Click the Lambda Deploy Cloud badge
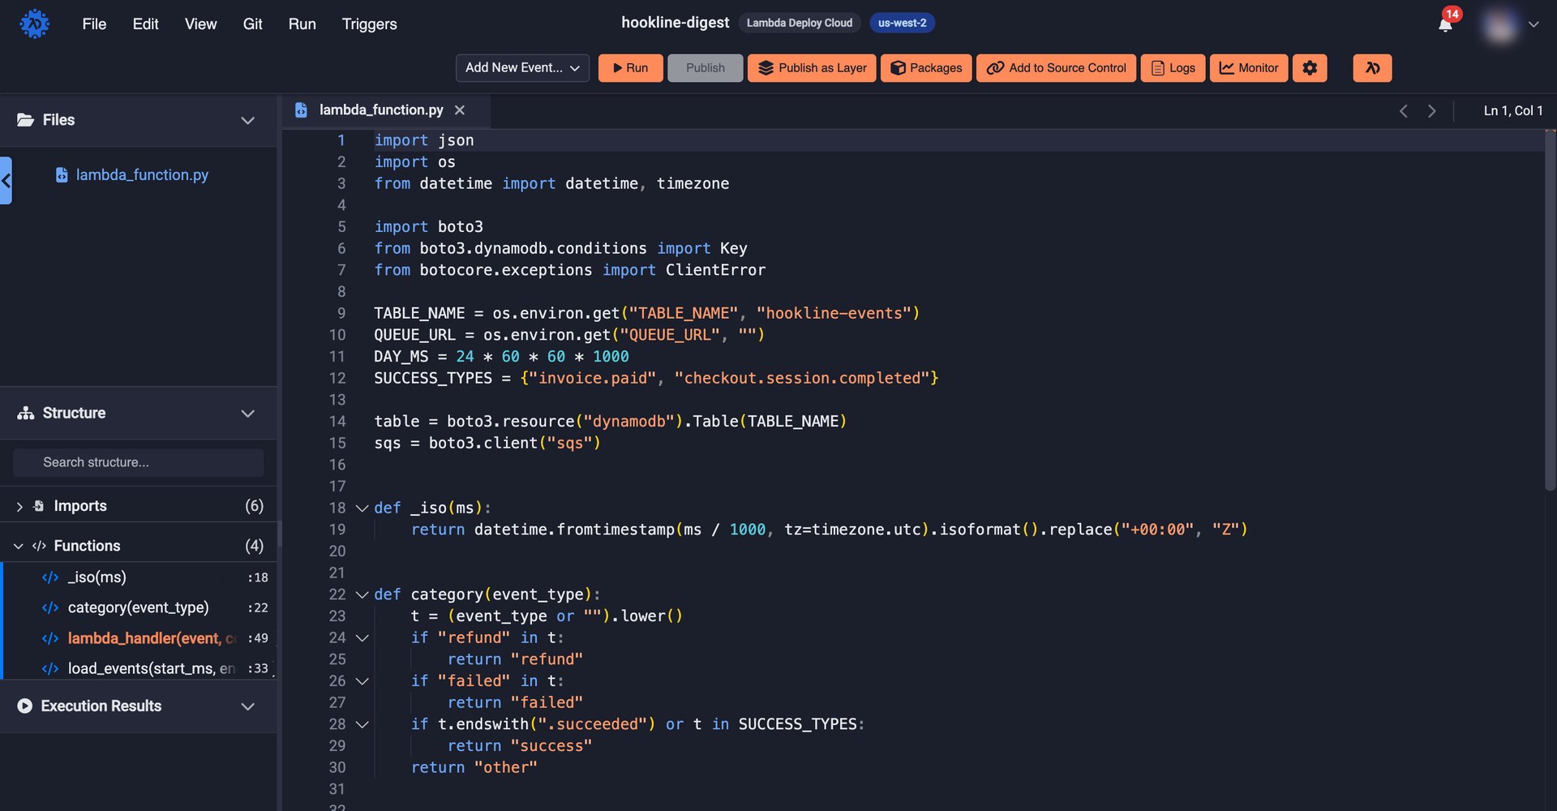 point(799,23)
